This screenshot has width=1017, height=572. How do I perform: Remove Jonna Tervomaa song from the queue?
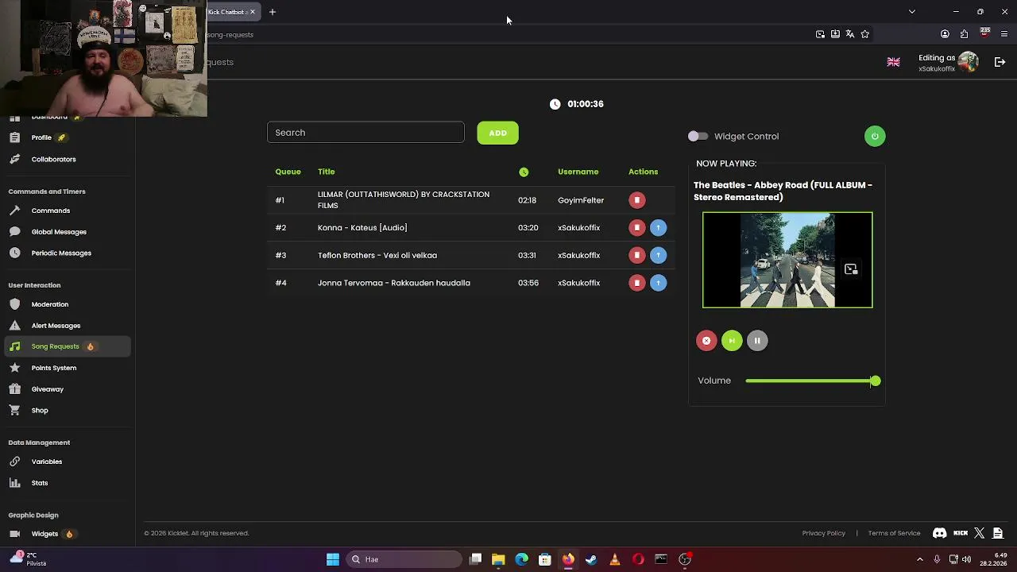pos(636,283)
